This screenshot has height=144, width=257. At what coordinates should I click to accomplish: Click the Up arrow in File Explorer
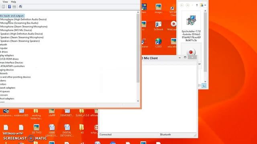[197, 5]
